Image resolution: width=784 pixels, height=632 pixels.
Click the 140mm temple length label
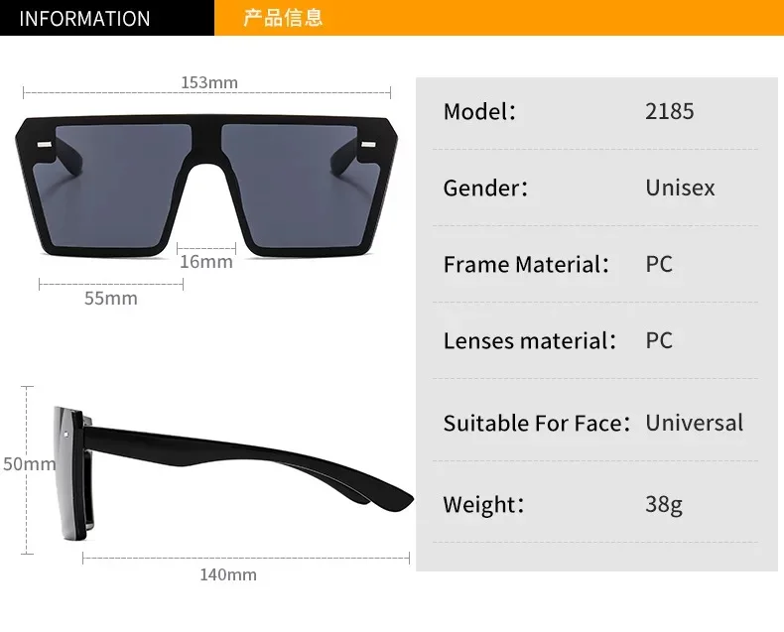(228, 574)
